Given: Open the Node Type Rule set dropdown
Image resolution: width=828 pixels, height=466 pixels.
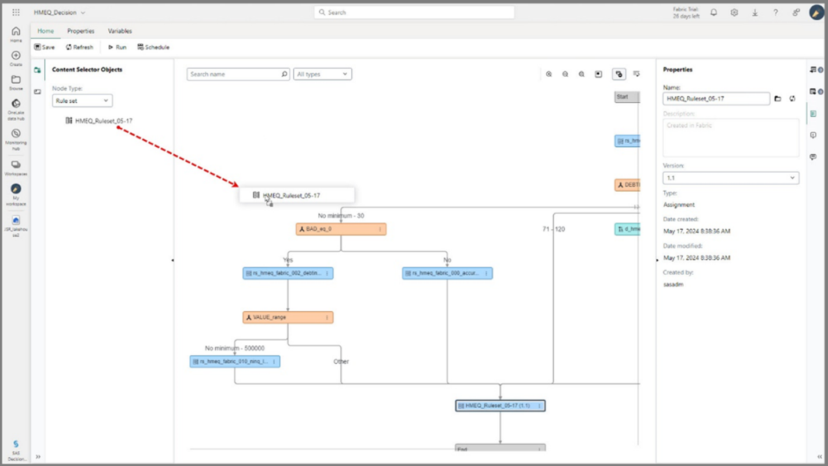Looking at the screenshot, I should [82, 100].
